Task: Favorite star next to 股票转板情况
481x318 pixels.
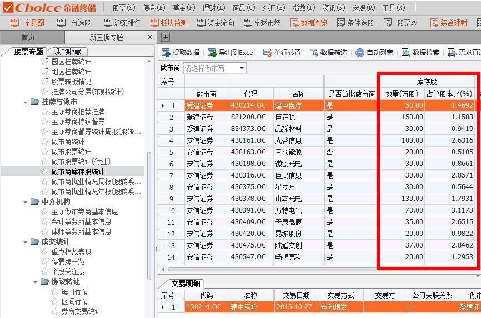Action: point(45,82)
